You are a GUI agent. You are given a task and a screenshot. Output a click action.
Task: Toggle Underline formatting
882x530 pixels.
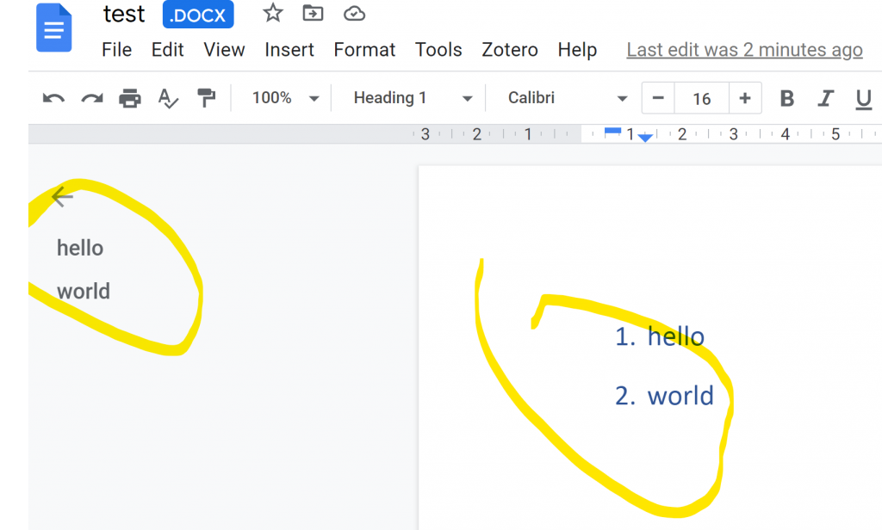[x=863, y=98]
